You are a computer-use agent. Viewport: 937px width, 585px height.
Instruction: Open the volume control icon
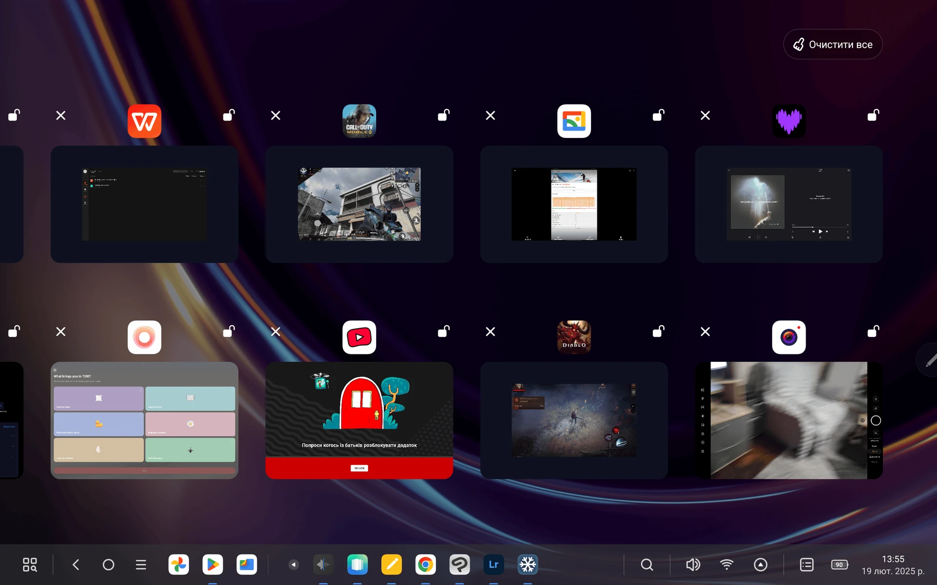(693, 565)
